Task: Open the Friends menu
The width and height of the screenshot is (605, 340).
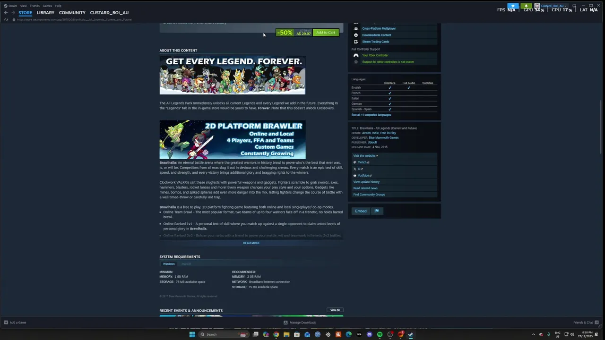Action: point(35,6)
